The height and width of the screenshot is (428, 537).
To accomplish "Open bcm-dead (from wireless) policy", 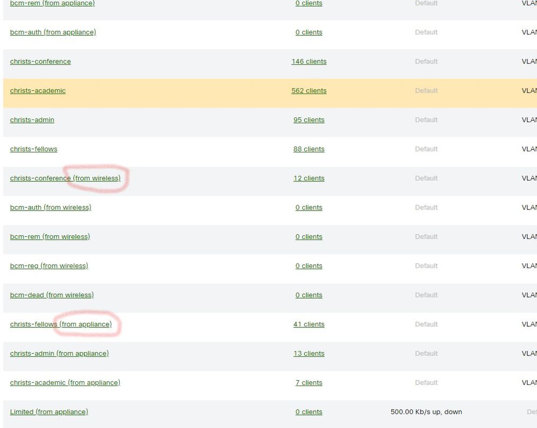I will coord(52,295).
